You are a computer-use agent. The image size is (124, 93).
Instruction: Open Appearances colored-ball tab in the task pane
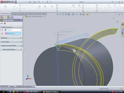pos(122,33)
